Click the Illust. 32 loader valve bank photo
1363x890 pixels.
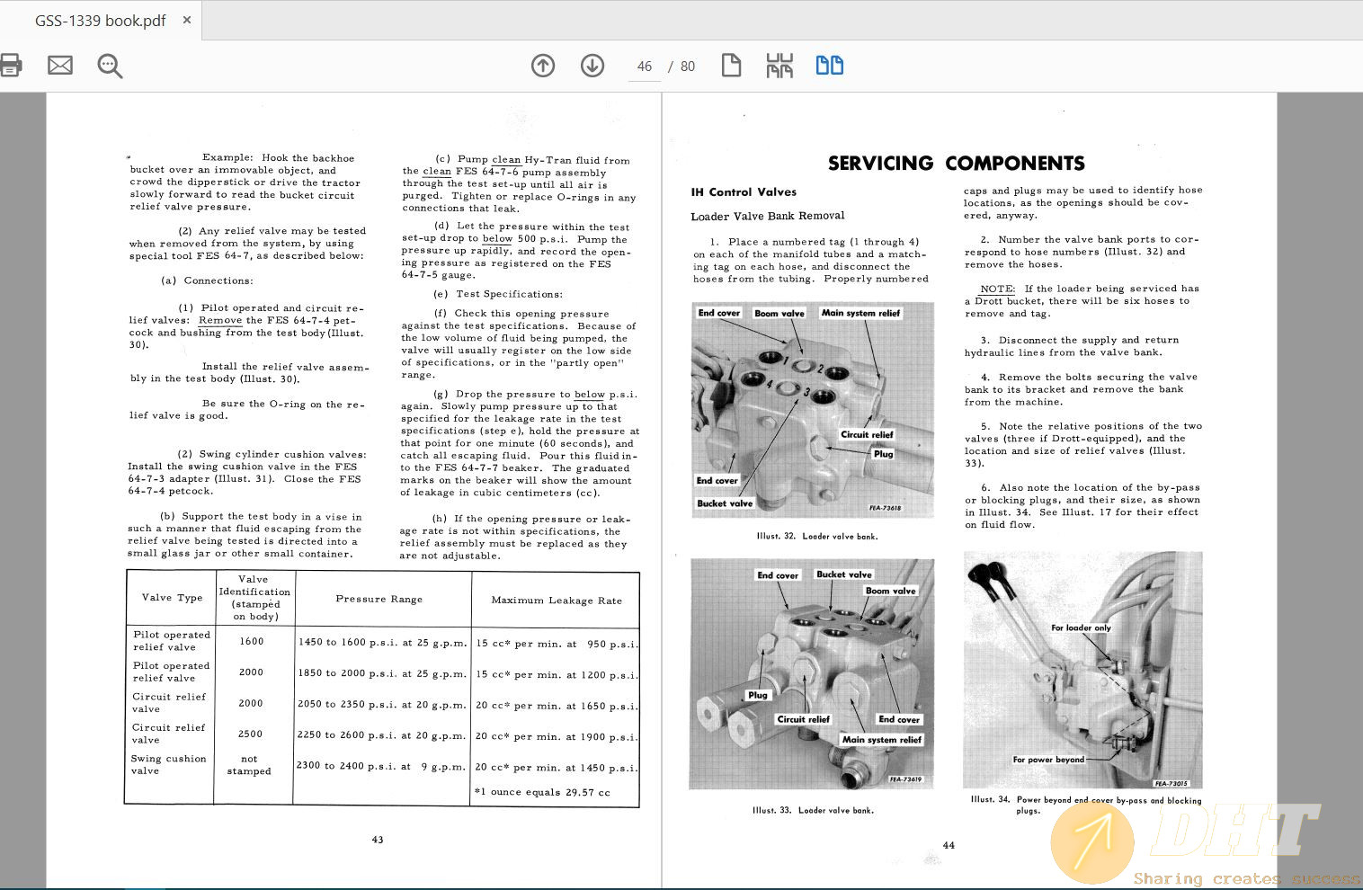pos(812,410)
